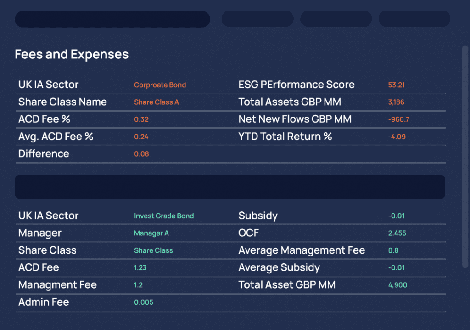Click the Share Class A value
The height and width of the screenshot is (330, 470).
(x=156, y=102)
